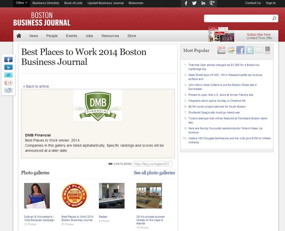Open Bizwomen in the top bar
Viewport: 285px width, 231px height.
coord(136,3)
